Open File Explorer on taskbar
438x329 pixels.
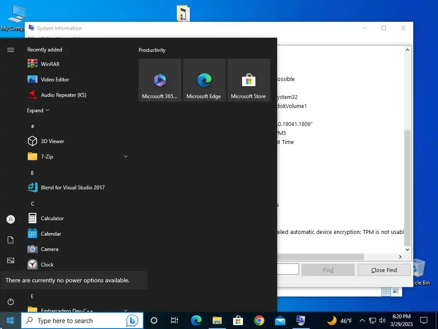pos(217,320)
